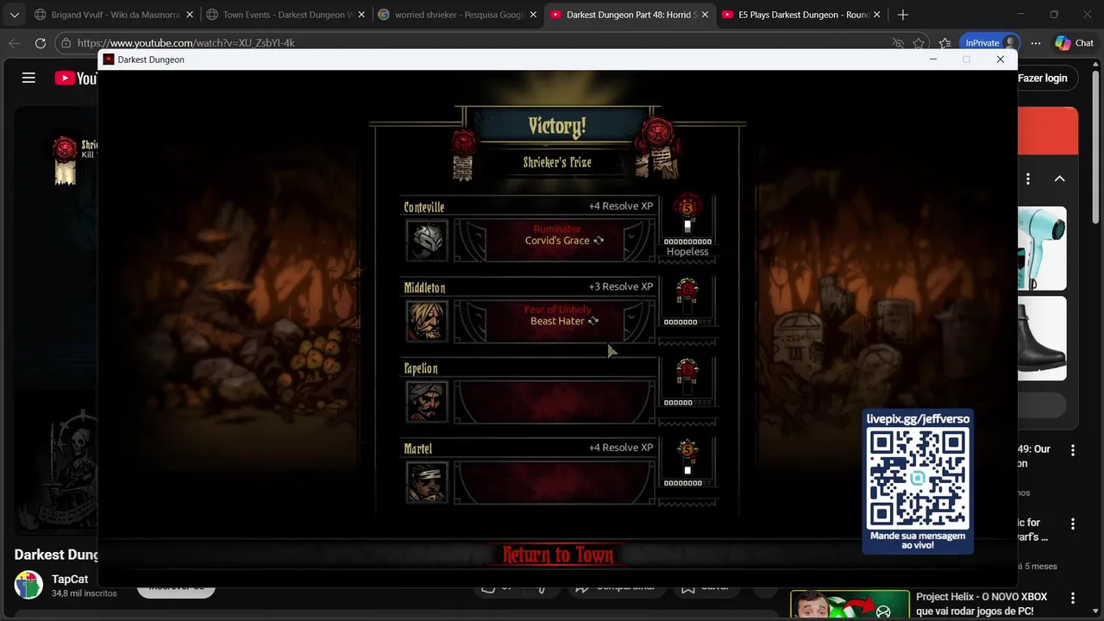Add this page to favorites with the star
This screenshot has width=1104, height=621.
pos(919,43)
